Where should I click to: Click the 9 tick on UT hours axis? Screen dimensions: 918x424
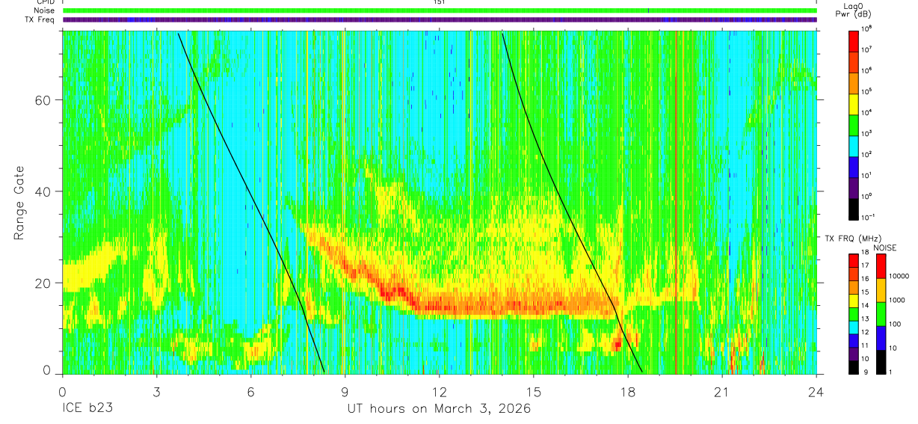[x=345, y=392]
